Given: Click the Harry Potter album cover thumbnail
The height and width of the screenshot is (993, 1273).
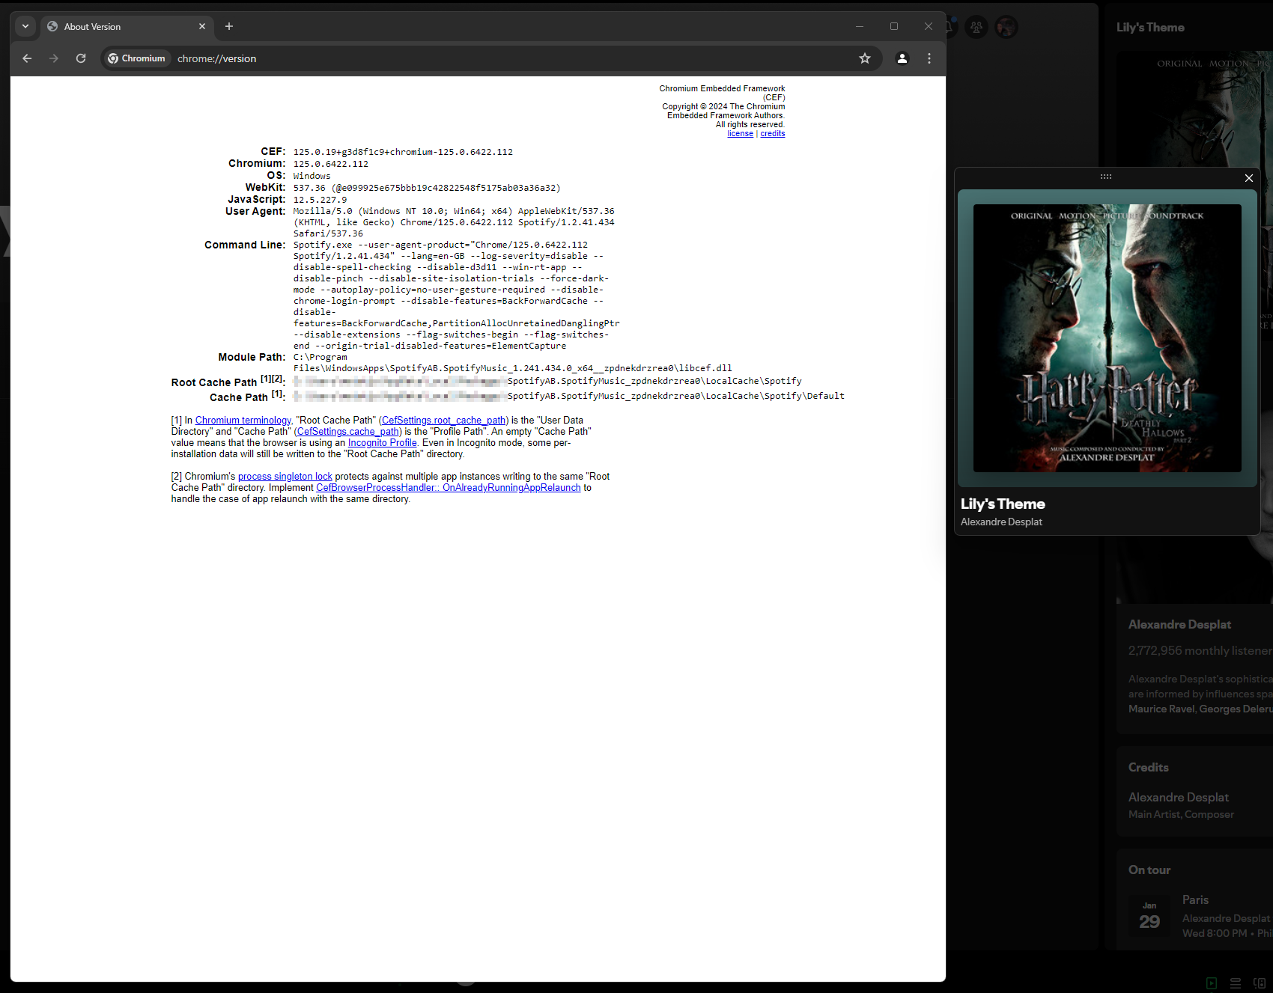Looking at the screenshot, I should coord(1107,338).
